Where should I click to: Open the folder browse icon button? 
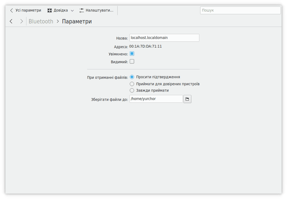tap(187, 99)
